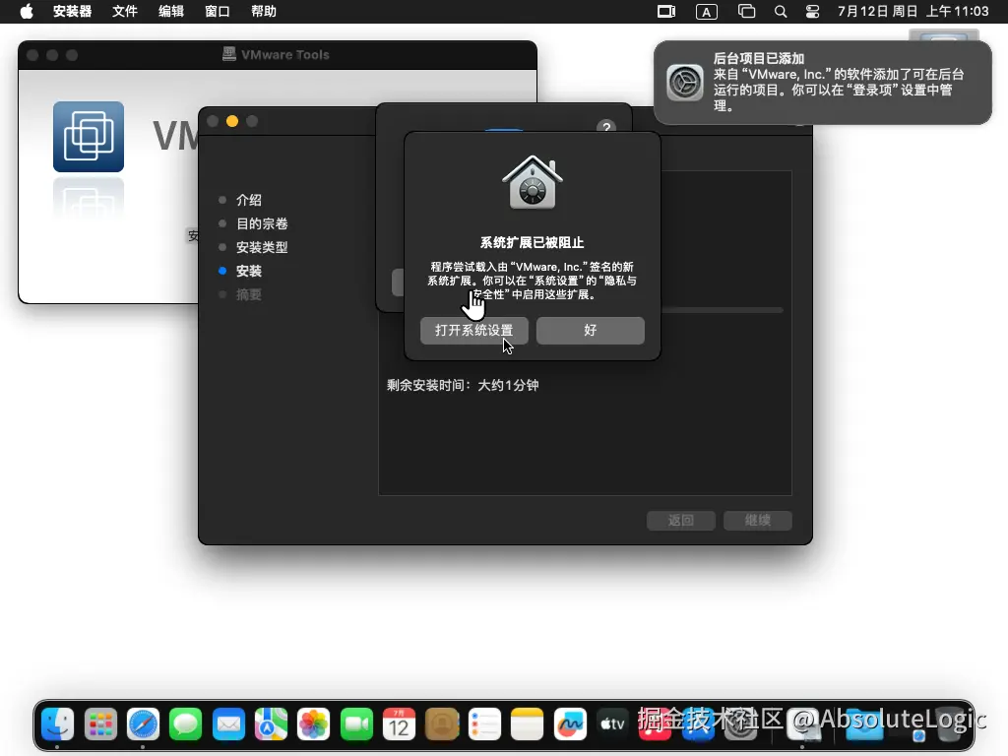Image resolution: width=1008 pixels, height=756 pixels.
Task: Open Contacts from the Dock
Action: [x=442, y=724]
